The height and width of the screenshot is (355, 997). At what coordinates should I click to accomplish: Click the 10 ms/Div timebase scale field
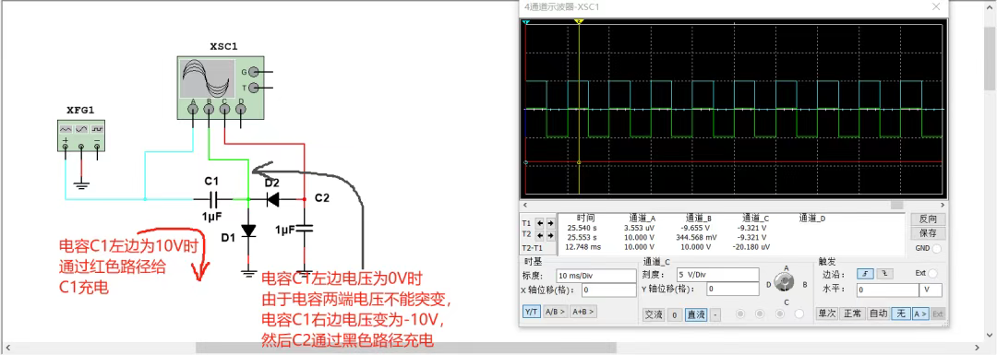pos(595,276)
